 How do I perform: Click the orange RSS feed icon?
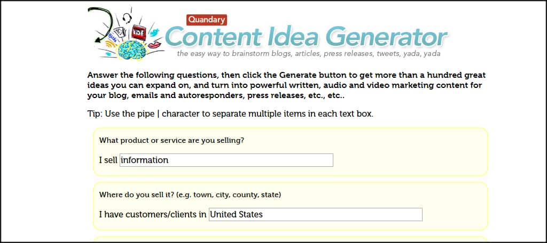[110, 45]
